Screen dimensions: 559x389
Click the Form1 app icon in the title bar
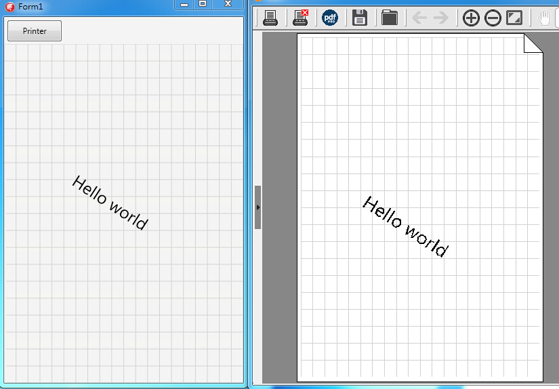10,7
